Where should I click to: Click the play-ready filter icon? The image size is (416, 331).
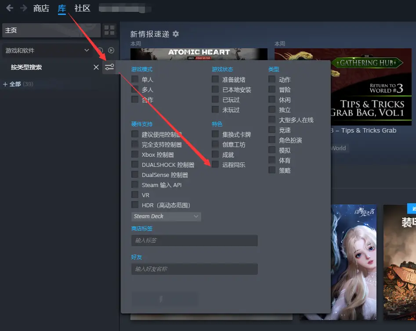111,50
